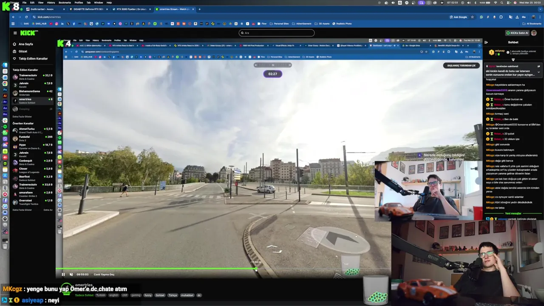Open Closer League of Legends channel

tap(32, 170)
